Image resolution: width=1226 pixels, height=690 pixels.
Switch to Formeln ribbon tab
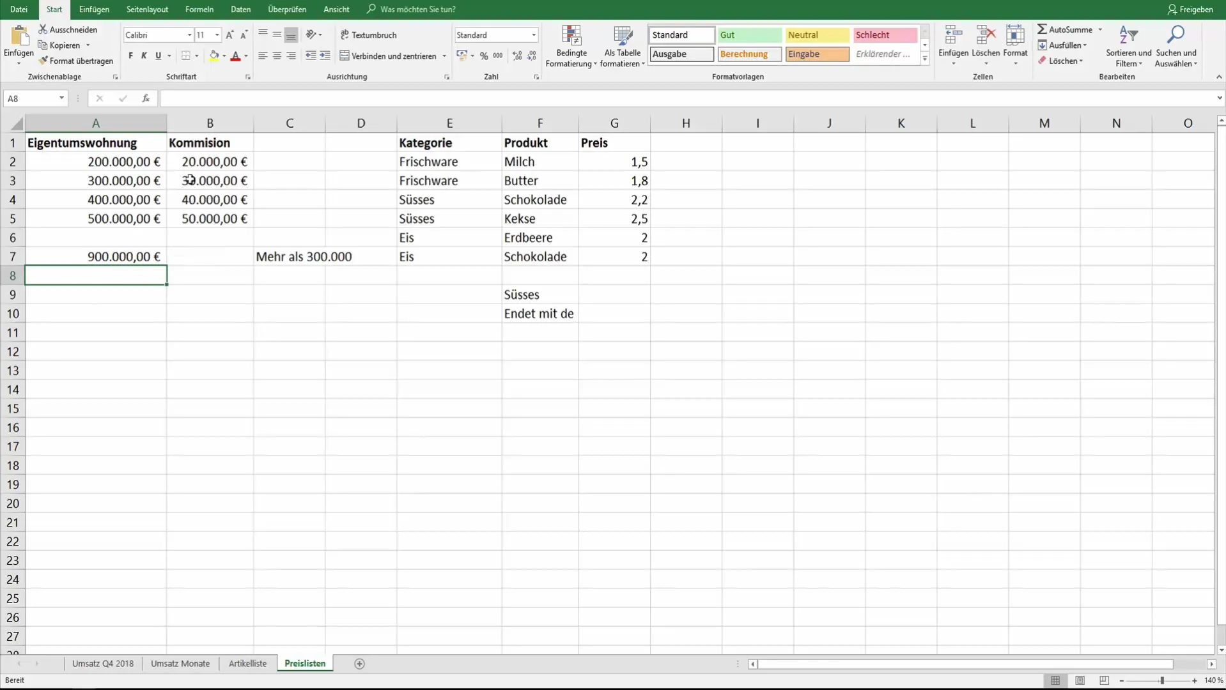tap(199, 10)
